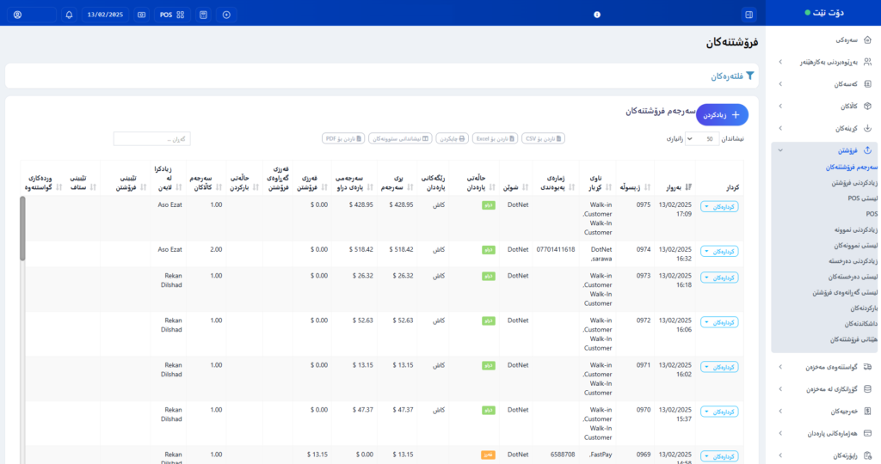The height and width of the screenshot is (464, 881).
Task: Click phone number 07701411618 cell
Action: click(x=556, y=250)
